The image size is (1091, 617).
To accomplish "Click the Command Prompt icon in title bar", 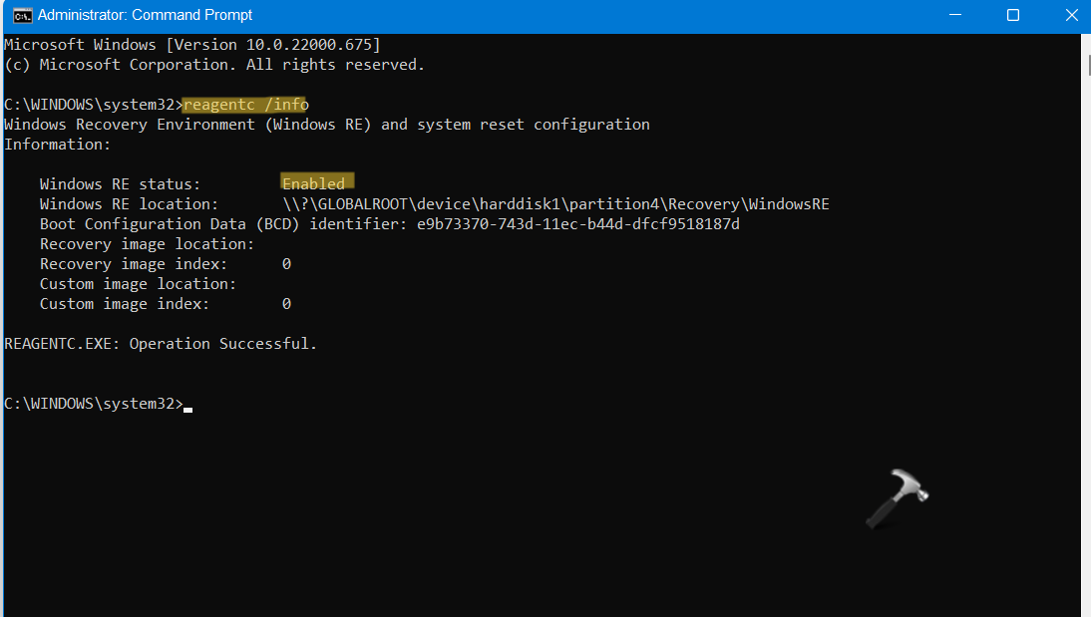I will point(17,15).
